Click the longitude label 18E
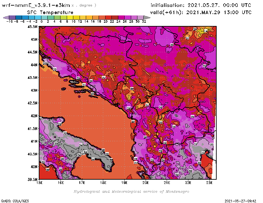This screenshot has width=263, height=203. (103, 183)
